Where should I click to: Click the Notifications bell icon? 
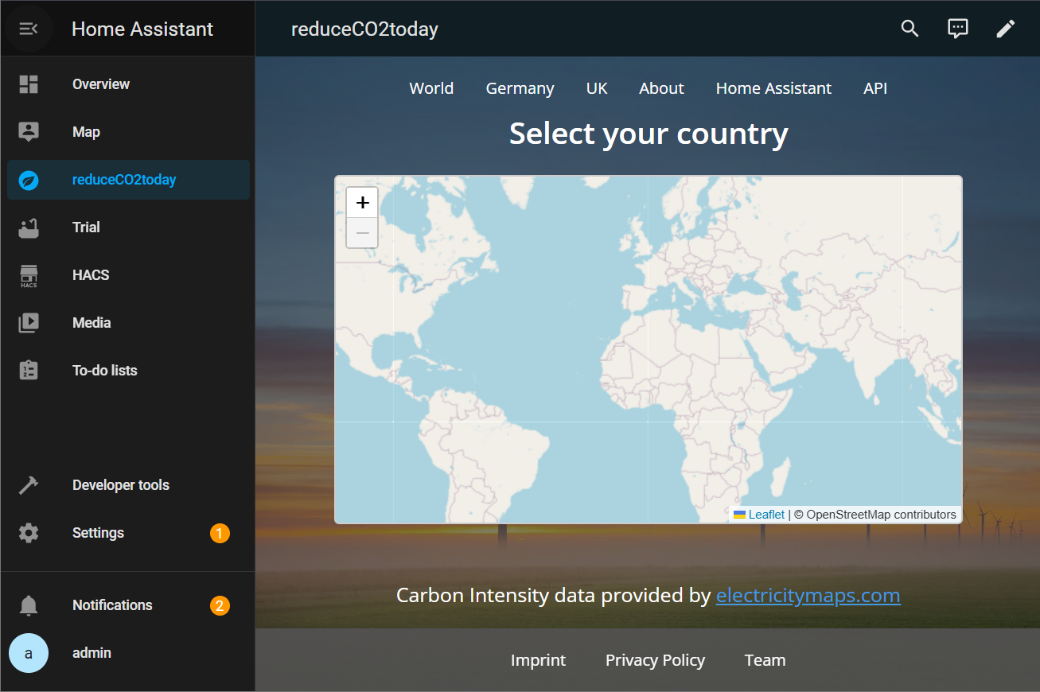pos(29,605)
